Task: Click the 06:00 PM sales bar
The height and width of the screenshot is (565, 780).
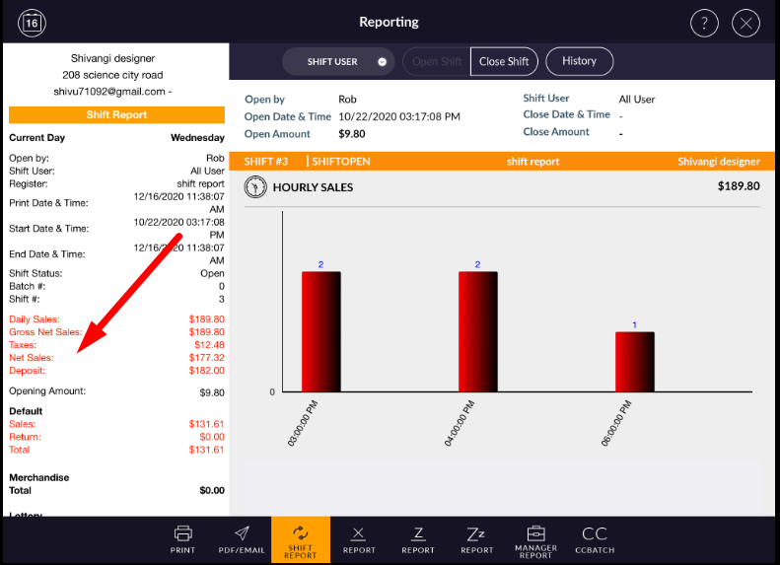Action: [x=634, y=361]
